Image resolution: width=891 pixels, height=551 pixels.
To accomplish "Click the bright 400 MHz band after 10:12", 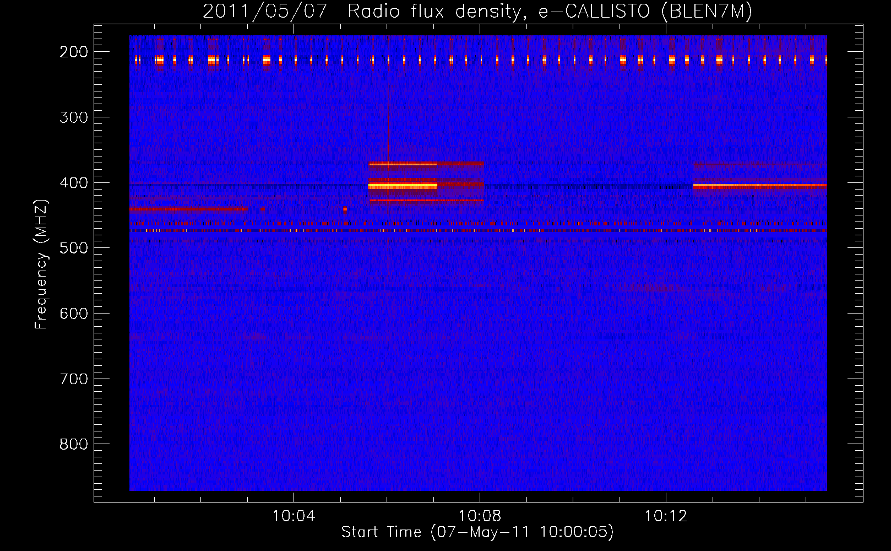I will click(x=760, y=186).
